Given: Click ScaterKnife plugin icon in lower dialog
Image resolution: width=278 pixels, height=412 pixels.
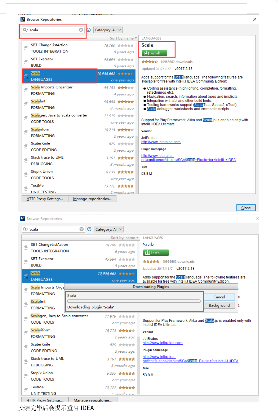Looking at the screenshot, I should pos(26,347).
